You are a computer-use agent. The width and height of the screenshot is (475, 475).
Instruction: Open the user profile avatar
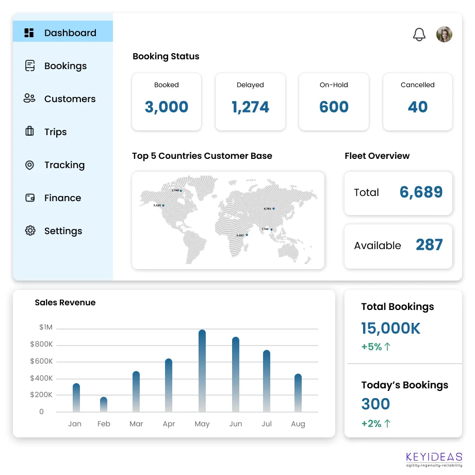pos(444,35)
